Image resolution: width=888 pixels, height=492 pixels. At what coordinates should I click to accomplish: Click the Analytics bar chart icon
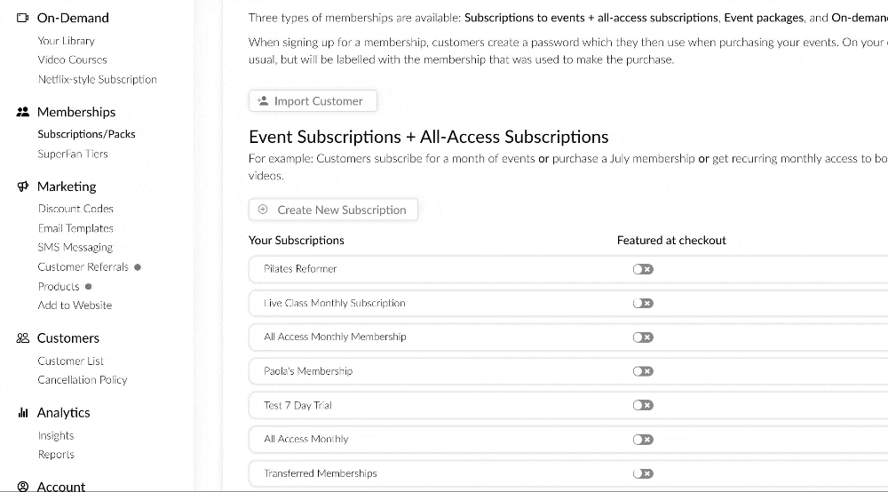(23, 412)
